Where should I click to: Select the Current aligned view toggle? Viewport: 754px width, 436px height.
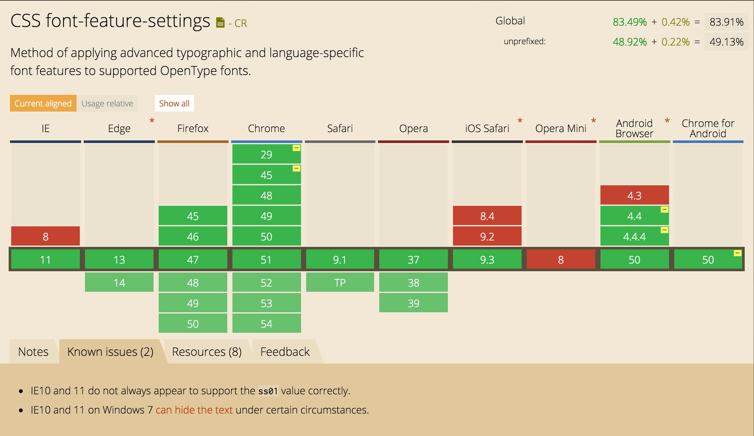coord(43,103)
